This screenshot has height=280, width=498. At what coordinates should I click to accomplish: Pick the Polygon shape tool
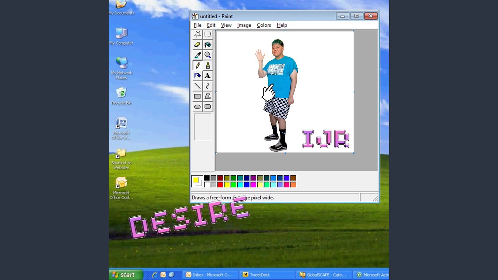click(x=208, y=96)
